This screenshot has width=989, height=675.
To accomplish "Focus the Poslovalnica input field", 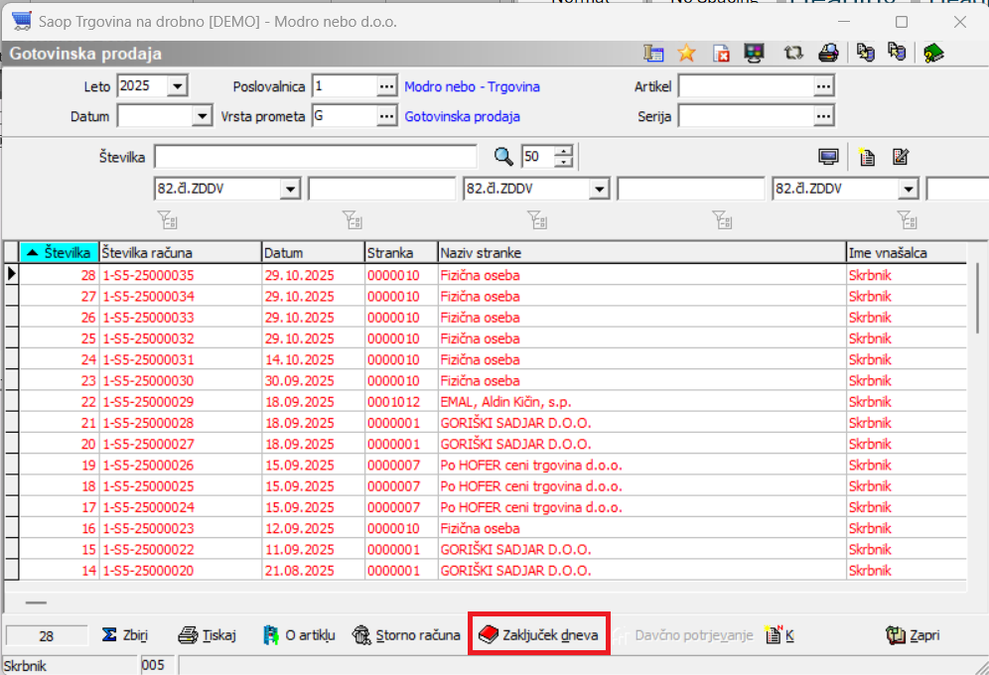I will (x=345, y=86).
